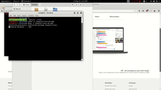This screenshot has height=90, width=161.
Task: Click the network Wi-Fi status icon
Action: [151, 1]
